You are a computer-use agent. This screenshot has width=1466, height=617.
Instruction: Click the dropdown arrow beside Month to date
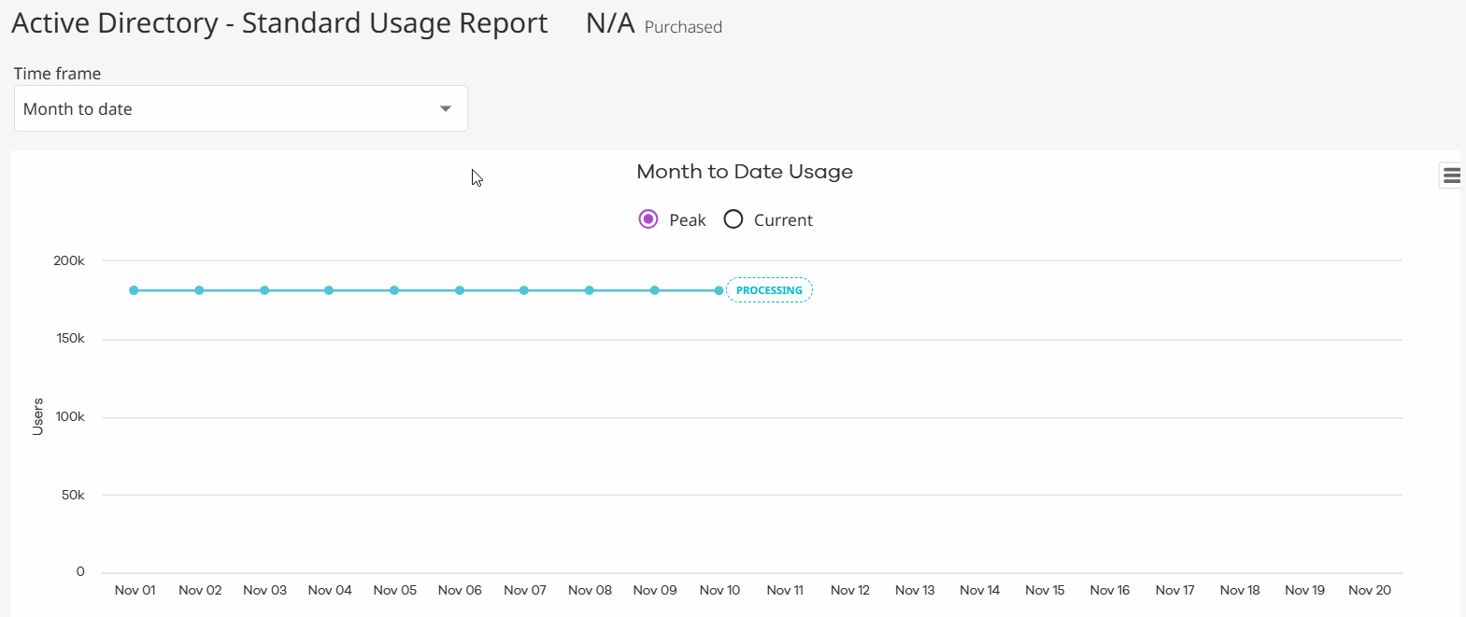click(x=446, y=109)
